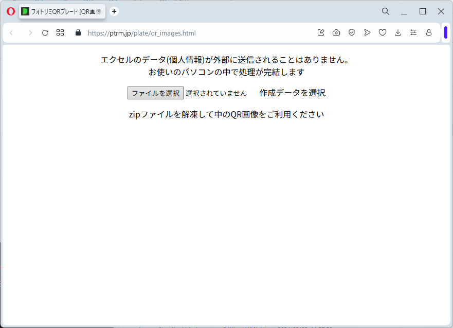Select the フォトリミQRプレート browser tab
The image size is (453, 328).
62,11
